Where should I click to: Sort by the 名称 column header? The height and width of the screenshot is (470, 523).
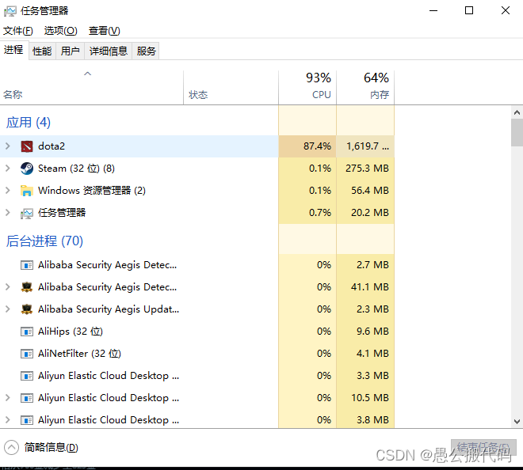click(x=92, y=88)
